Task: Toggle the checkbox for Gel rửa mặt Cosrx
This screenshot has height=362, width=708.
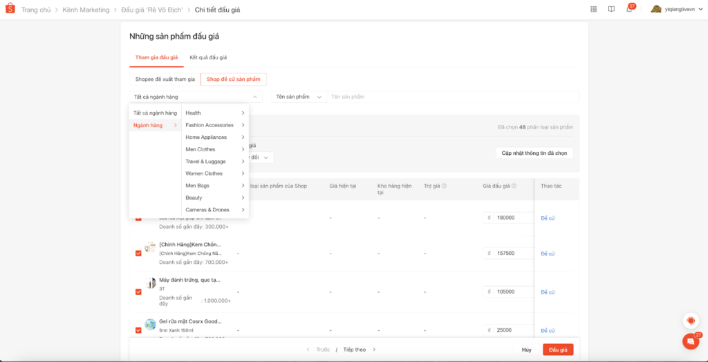Action: point(138,330)
